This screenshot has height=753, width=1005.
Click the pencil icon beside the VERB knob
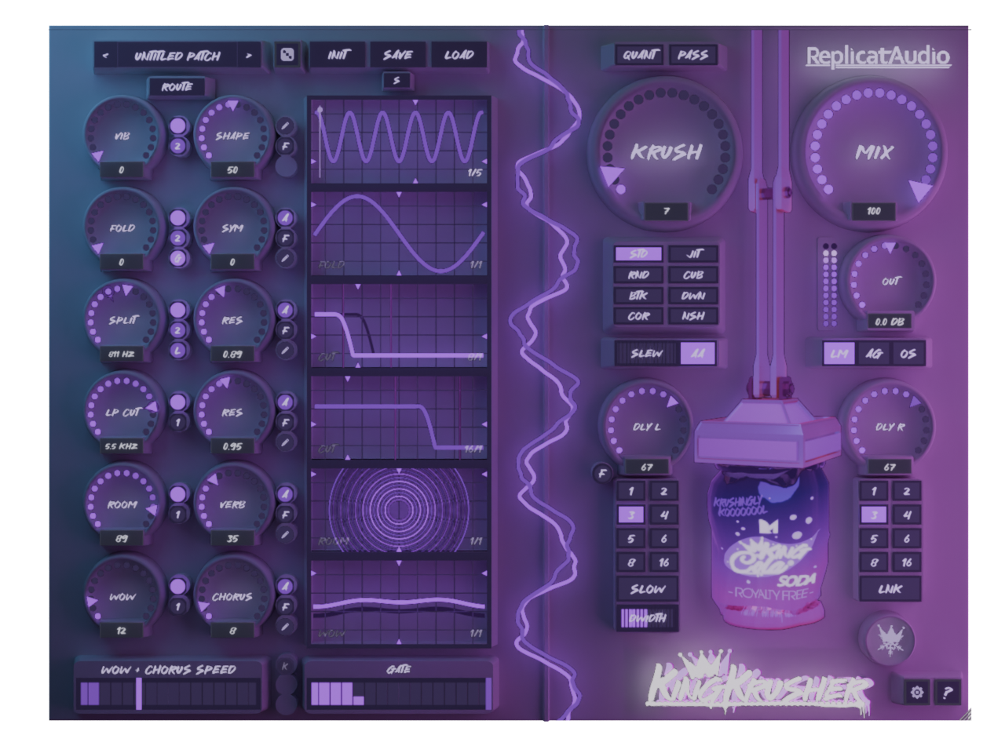pyautogui.click(x=285, y=534)
